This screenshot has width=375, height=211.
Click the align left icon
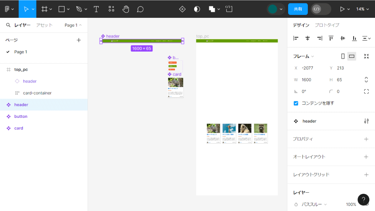296,38
